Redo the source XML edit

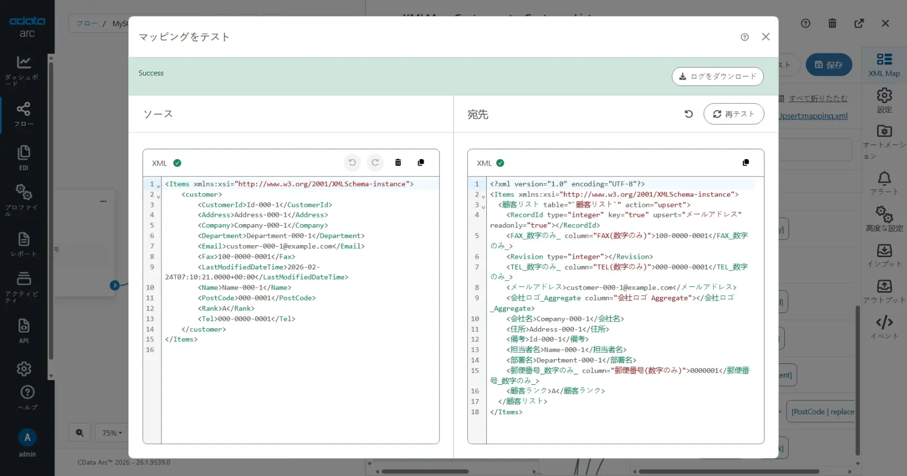point(375,163)
